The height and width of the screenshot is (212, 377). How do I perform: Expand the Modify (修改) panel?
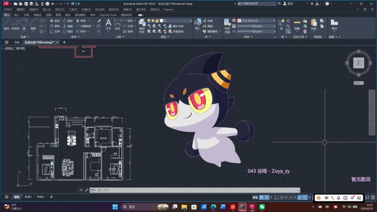tap(75, 37)
